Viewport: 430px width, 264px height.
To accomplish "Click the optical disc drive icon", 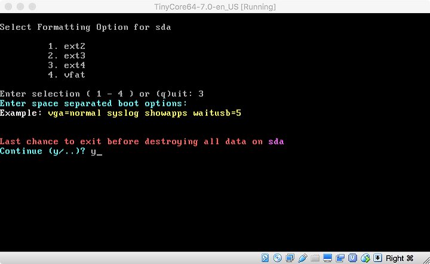I will coord(277,258).
